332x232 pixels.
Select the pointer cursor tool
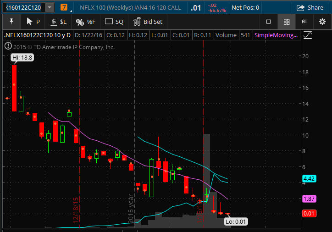(x=33, y=22)
